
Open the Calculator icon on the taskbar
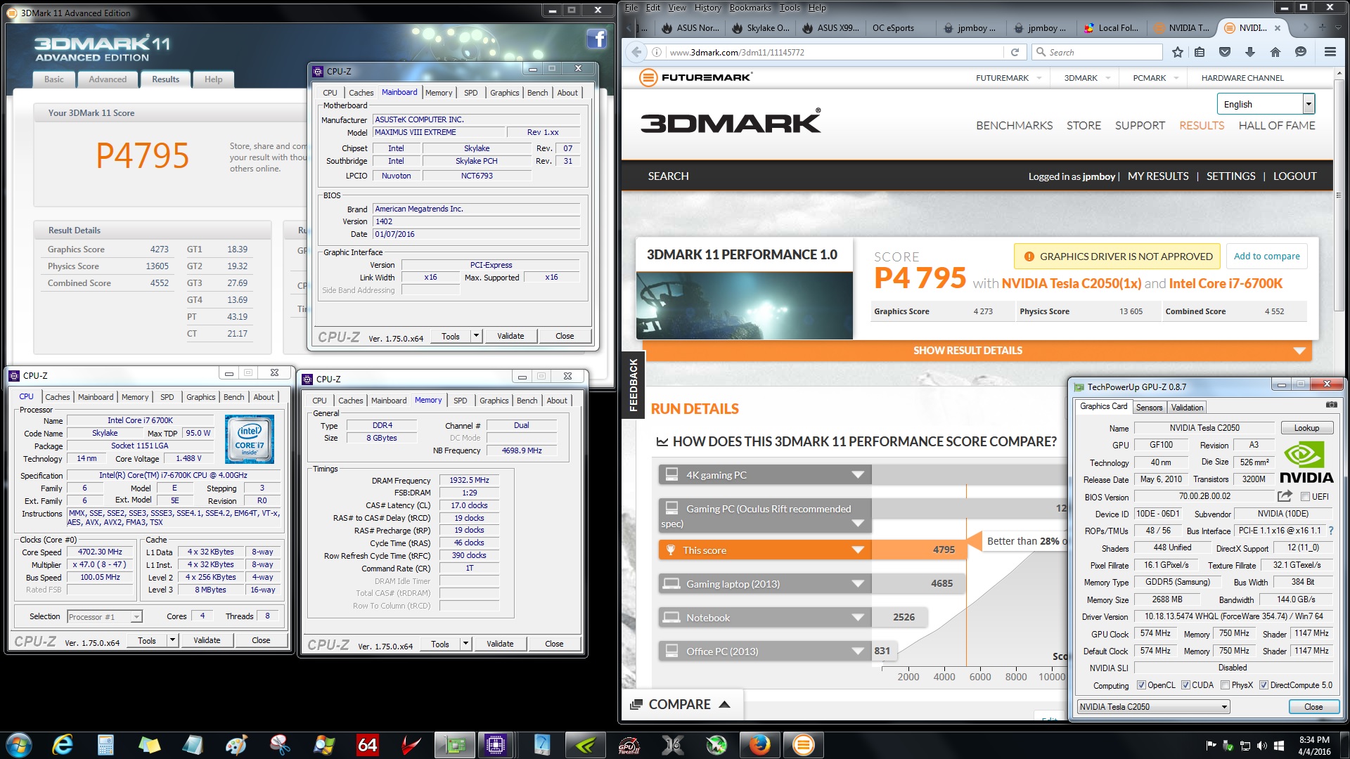(x=105, y=745)
